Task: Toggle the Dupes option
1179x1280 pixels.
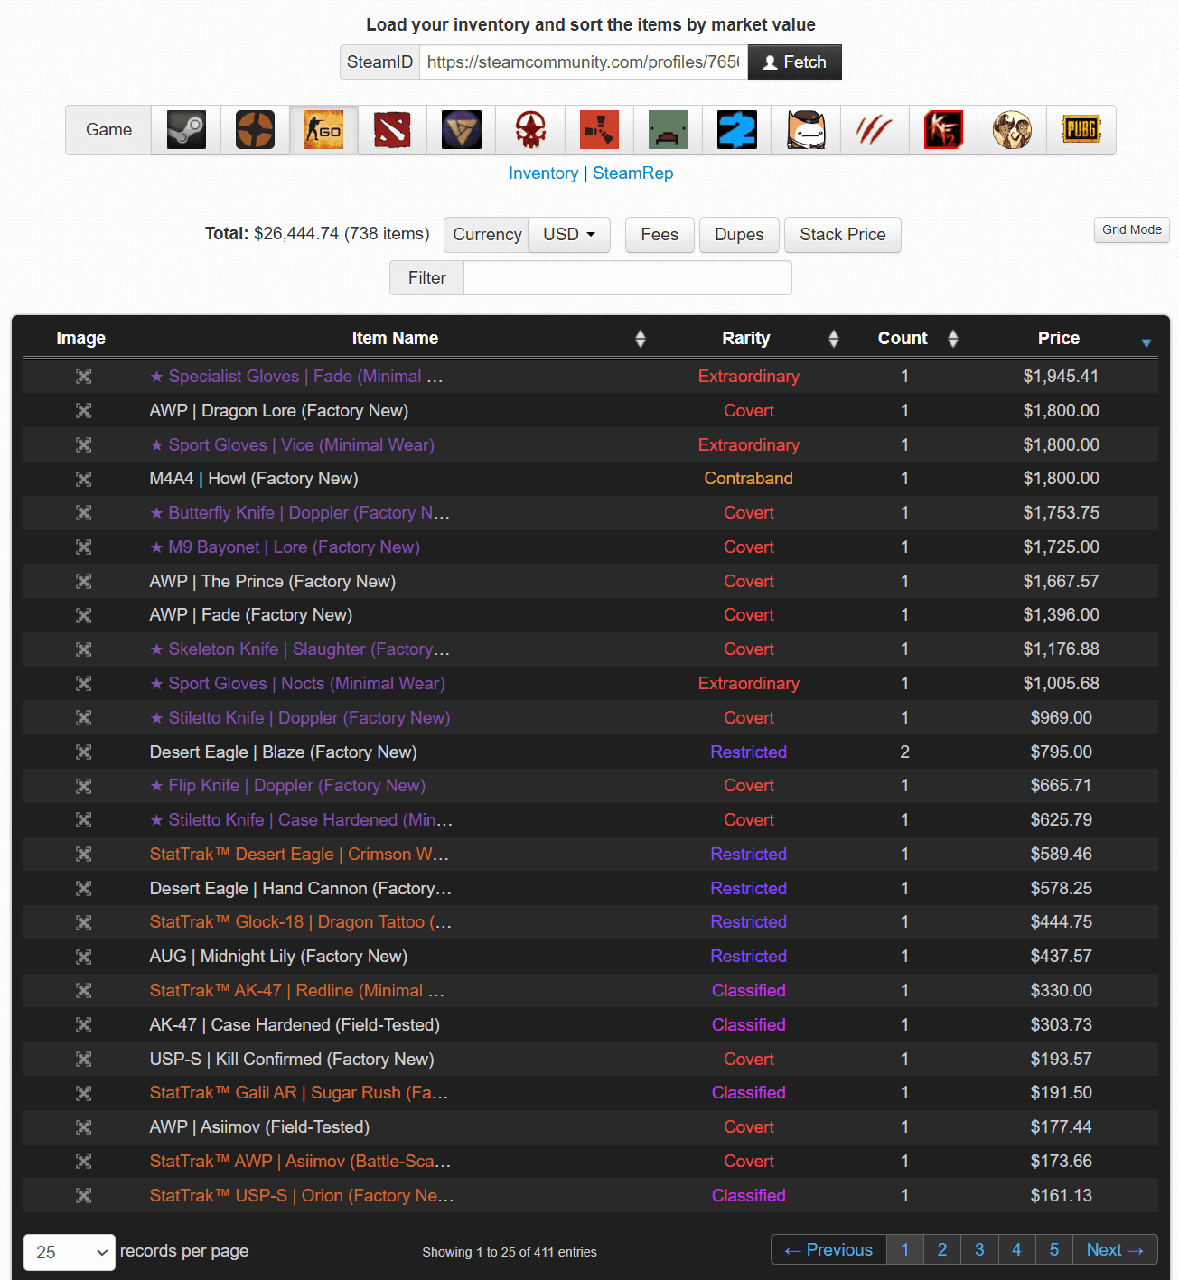Action: [x=738, y=235]
